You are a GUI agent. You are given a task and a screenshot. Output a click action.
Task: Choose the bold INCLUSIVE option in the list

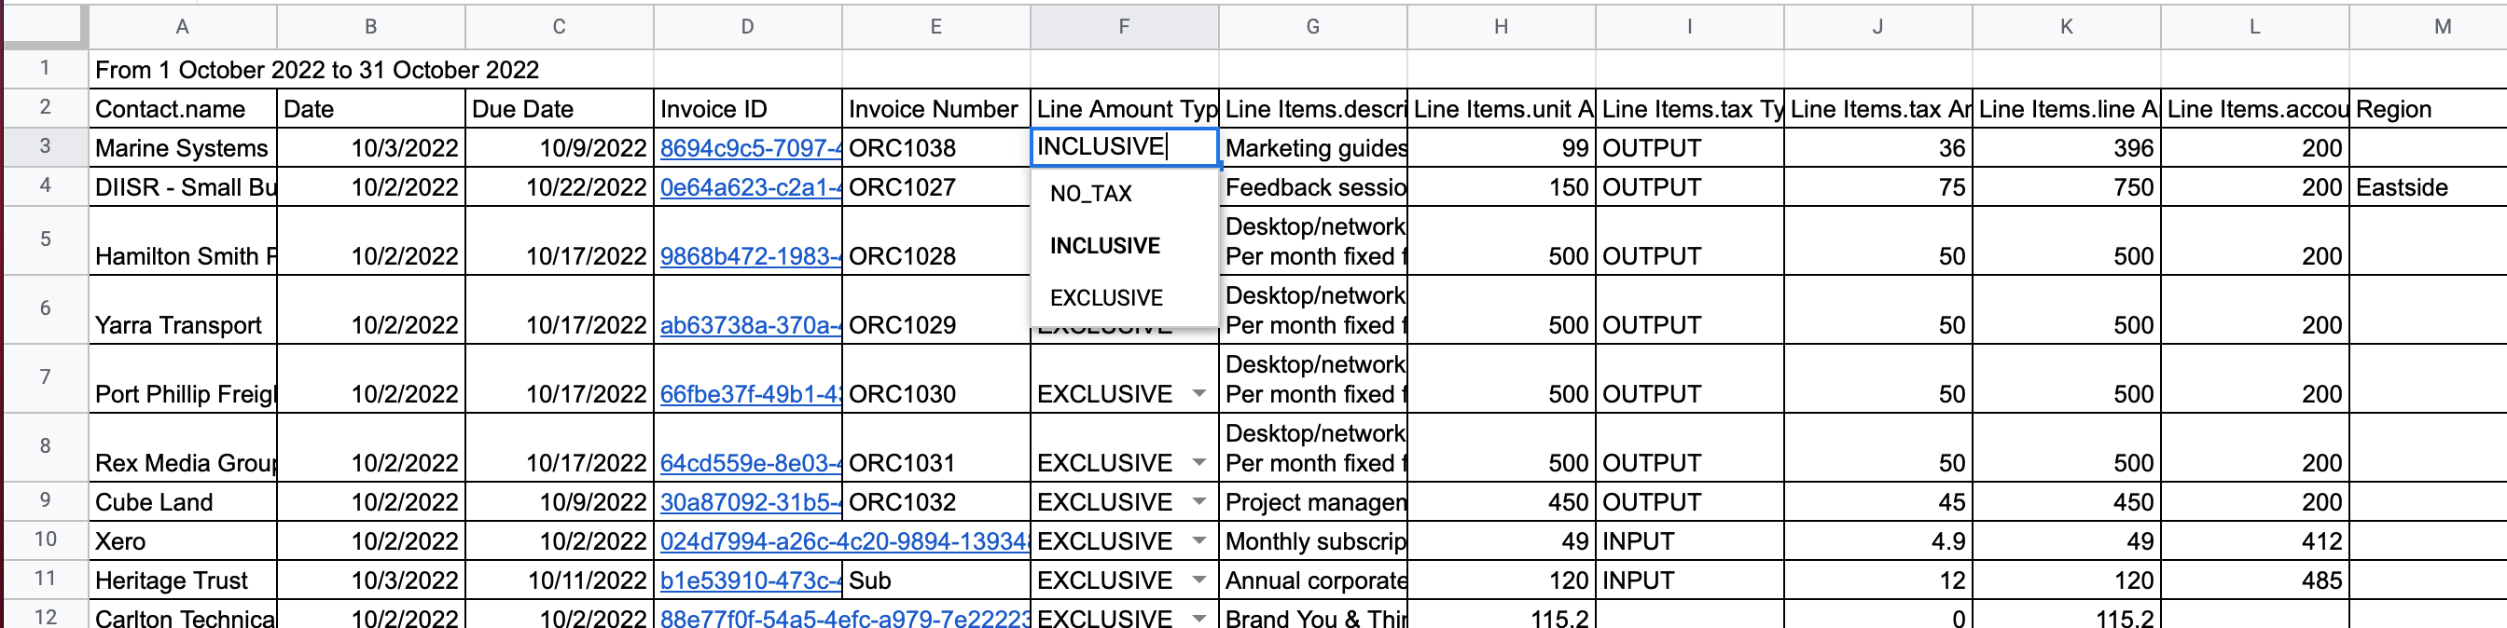click(x=1124, y=246)
